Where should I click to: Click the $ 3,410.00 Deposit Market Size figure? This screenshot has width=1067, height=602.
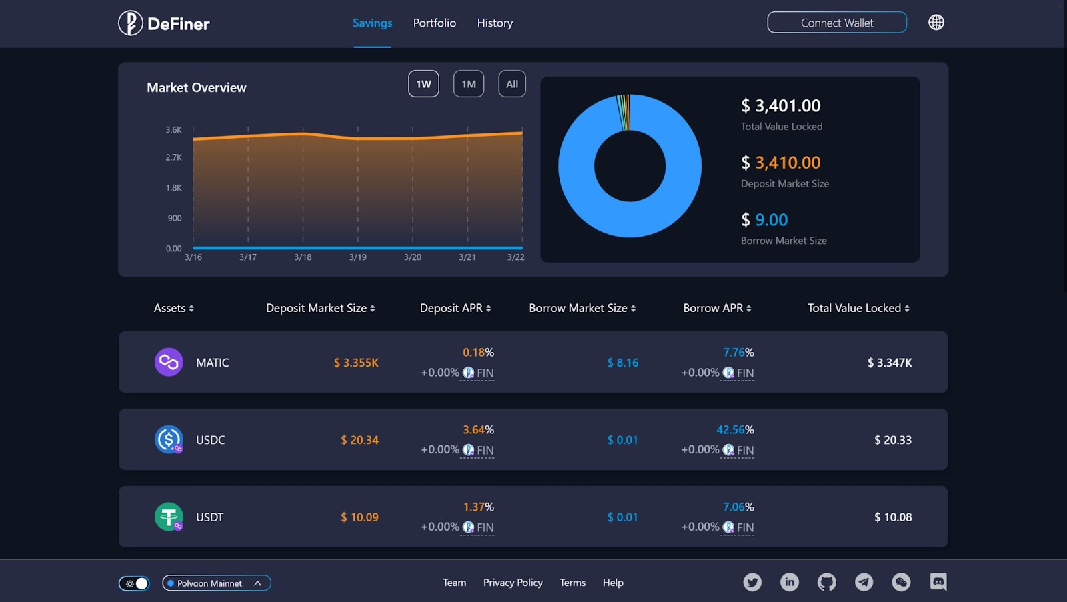tap(781, 163)
